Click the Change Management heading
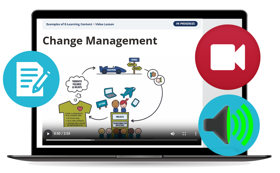The image size is (280, 173). 100,41
